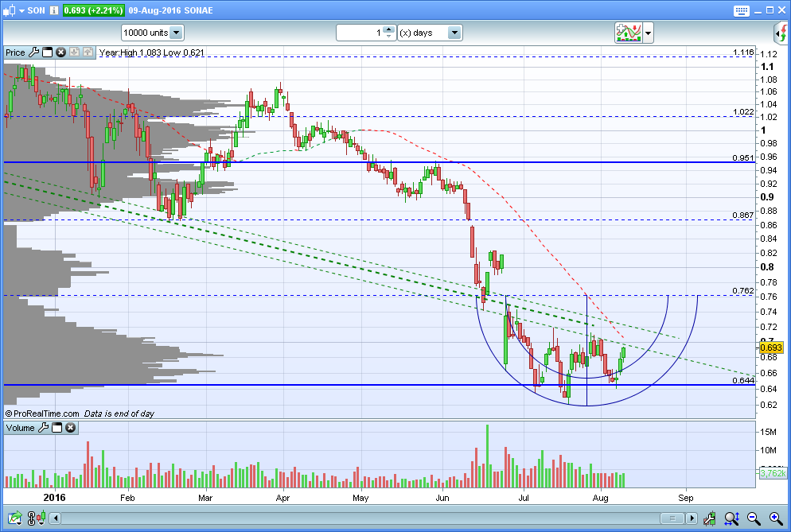Click the 2016 label on time axis

click(x=54, y=498)
